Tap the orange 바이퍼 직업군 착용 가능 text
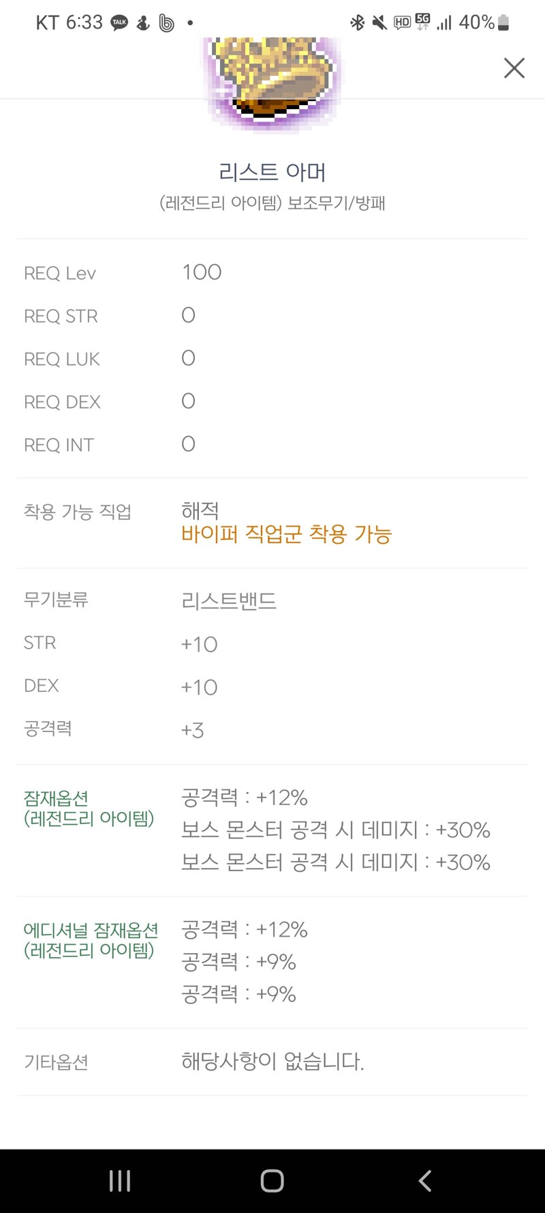This screenshot has height=1213, width=545. click(286, 534)
